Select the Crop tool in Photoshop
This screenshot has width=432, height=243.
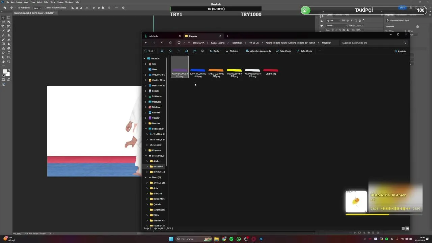3,26
